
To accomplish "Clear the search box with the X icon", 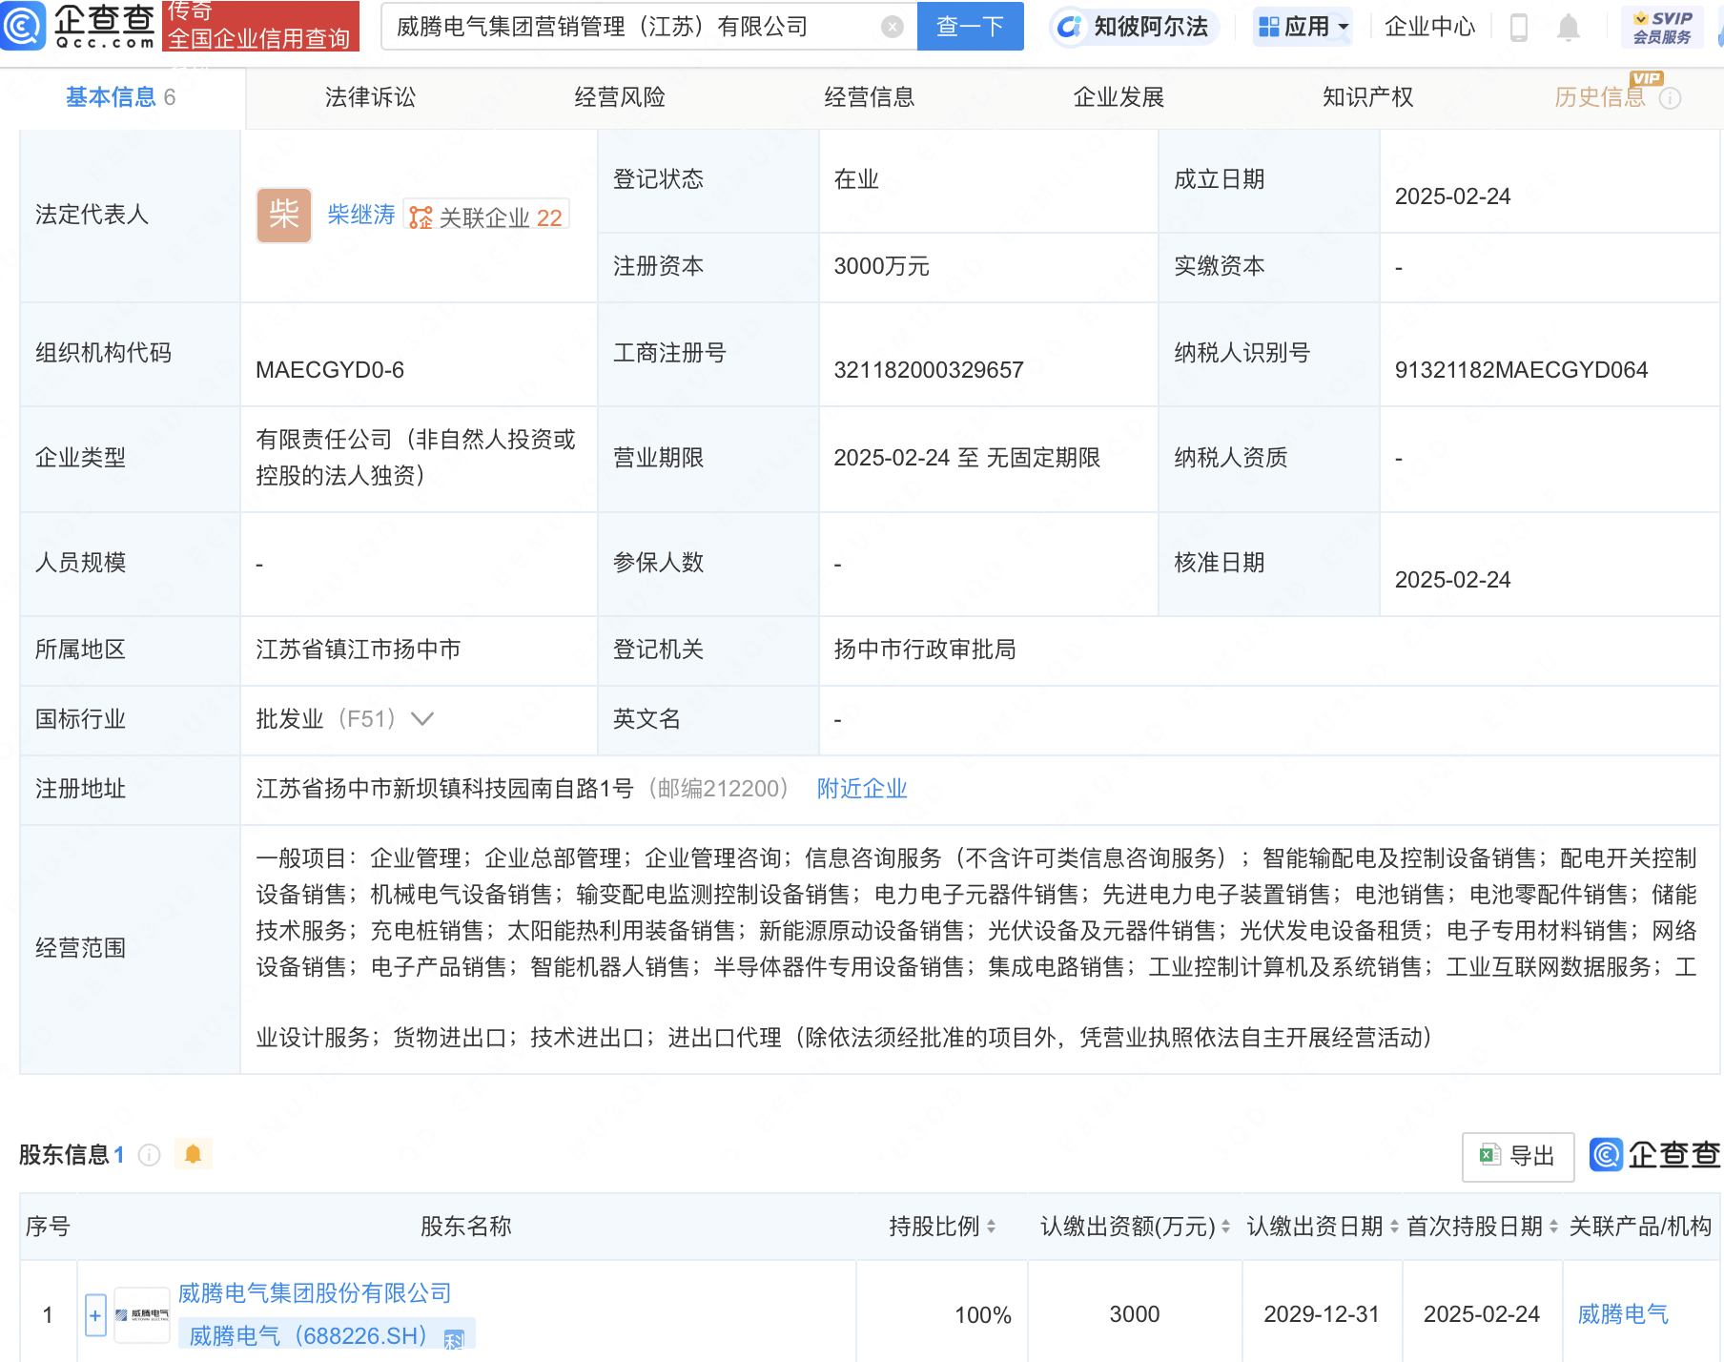I will point(892,27).
